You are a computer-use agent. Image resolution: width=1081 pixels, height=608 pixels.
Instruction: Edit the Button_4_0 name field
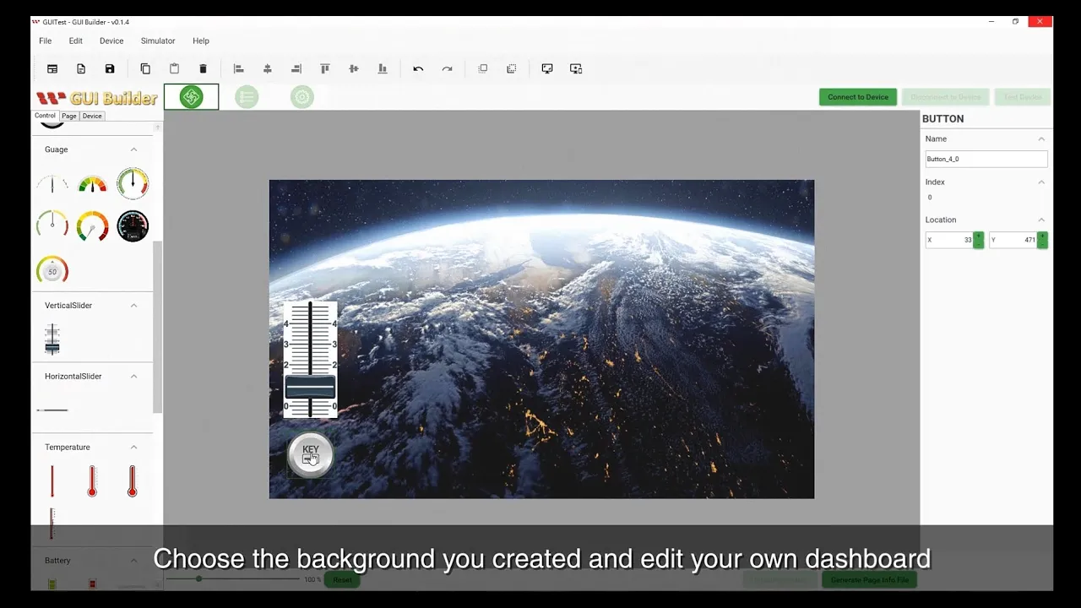point(986,159)
